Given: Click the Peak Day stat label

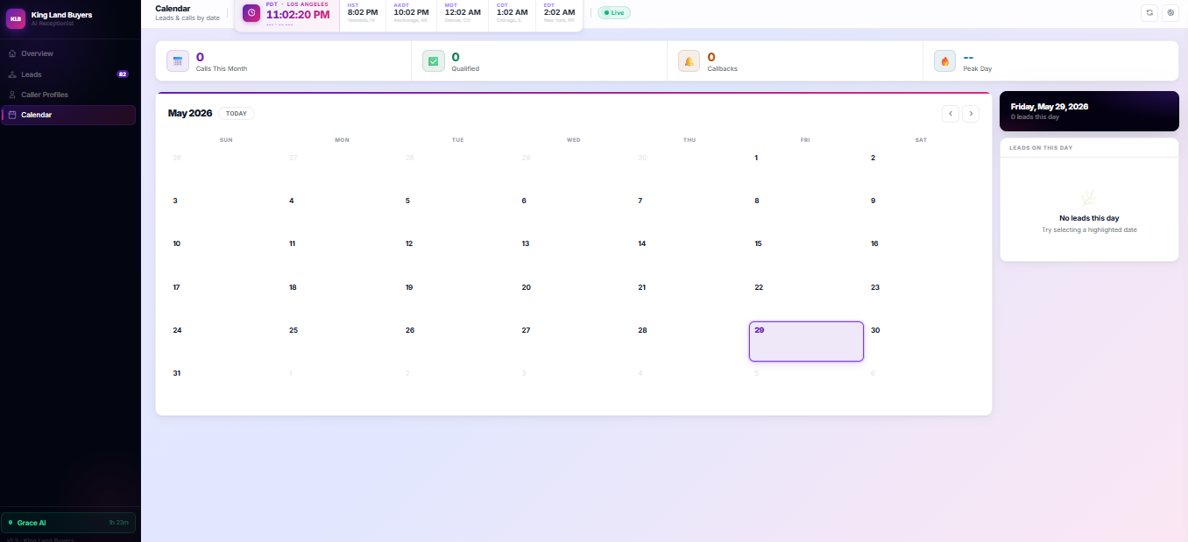Looking at the screenshot, I should (x=978, y=68).
